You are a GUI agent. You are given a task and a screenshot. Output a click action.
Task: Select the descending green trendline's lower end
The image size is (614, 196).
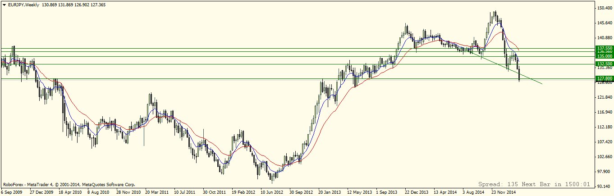(541, 84)
